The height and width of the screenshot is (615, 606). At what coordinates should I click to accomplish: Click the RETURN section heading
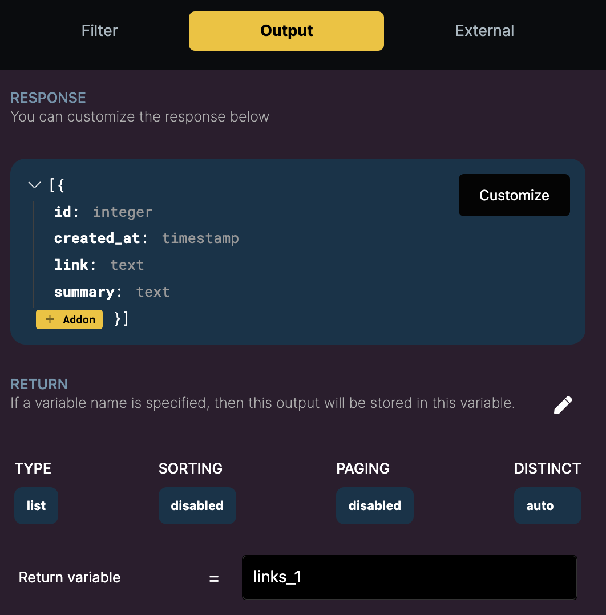pos(39,384)
